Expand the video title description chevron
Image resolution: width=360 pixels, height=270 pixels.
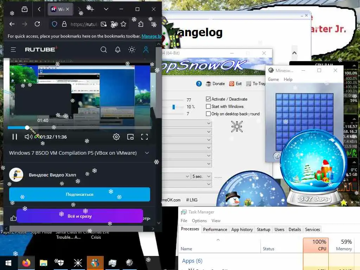click(147, 153)
